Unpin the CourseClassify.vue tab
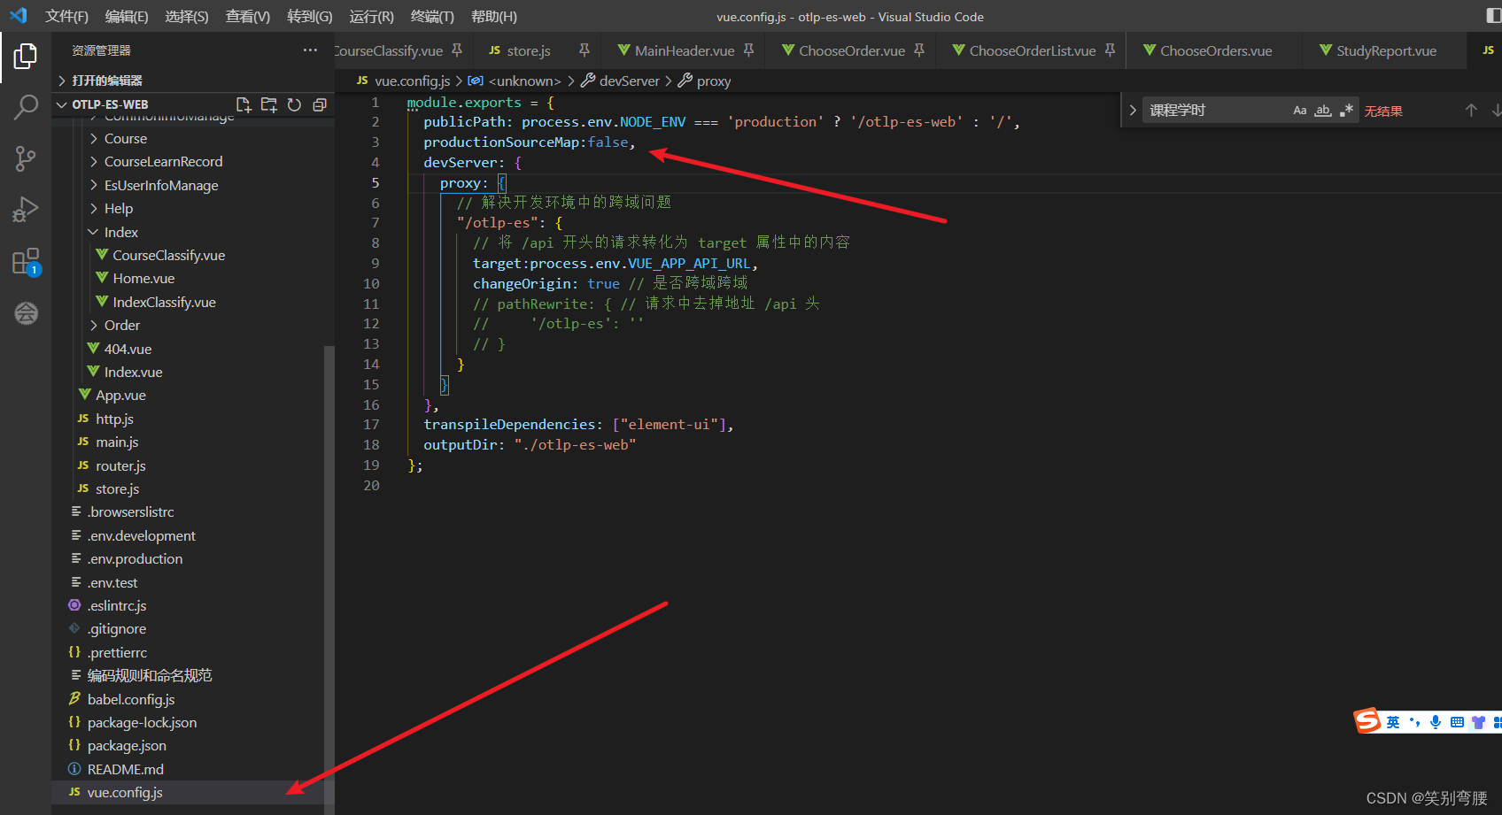Screen dimensions: 1502x815 pos(457,50)
